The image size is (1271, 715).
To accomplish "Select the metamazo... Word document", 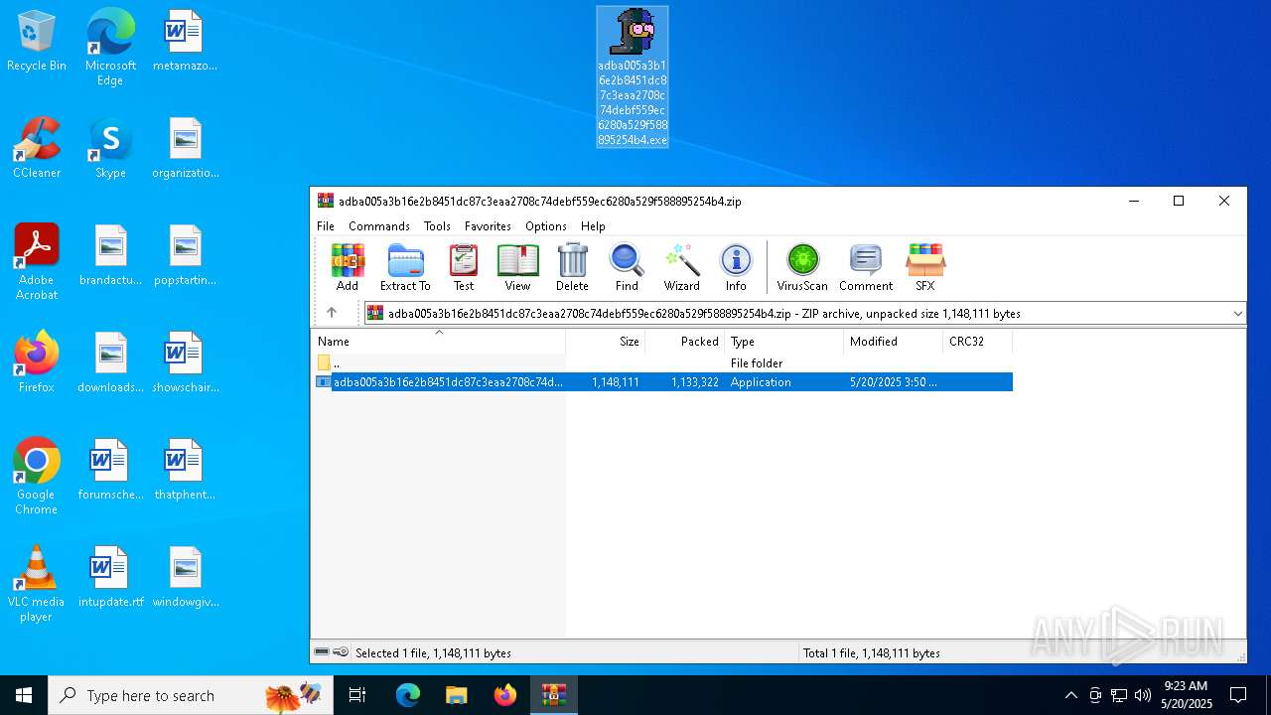I will (185, 42).
